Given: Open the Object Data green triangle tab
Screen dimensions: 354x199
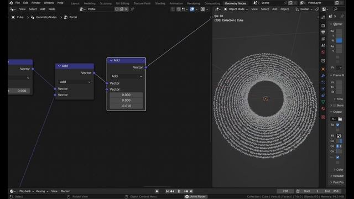Looking at the screenshot, I should [x=323, y=102].
